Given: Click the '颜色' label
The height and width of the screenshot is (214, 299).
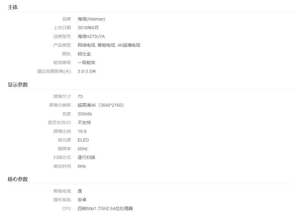Looking at the screenshot, I should pos(67,54).
